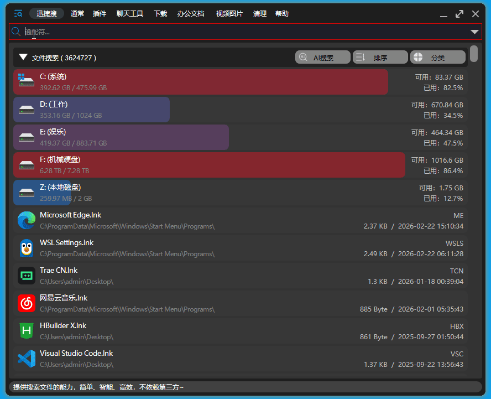
Task: Open the 帮助 menu
Action: [281, 14]
